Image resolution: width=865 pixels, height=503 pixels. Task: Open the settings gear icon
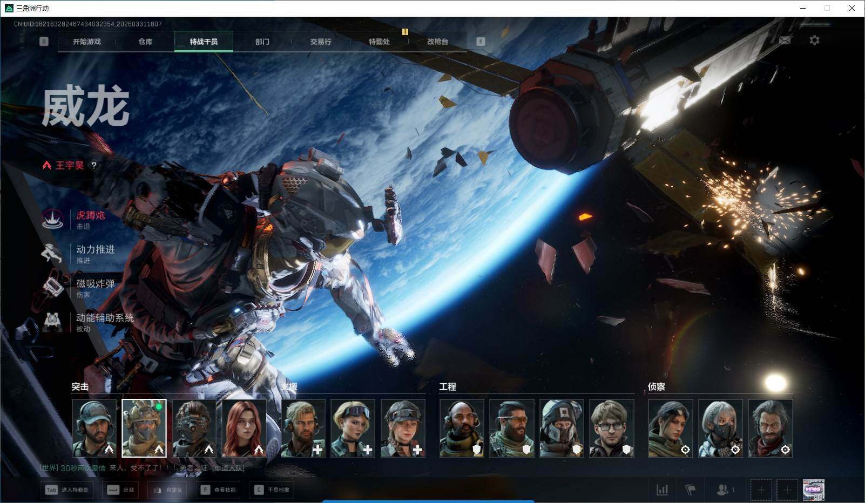(814, 40)
